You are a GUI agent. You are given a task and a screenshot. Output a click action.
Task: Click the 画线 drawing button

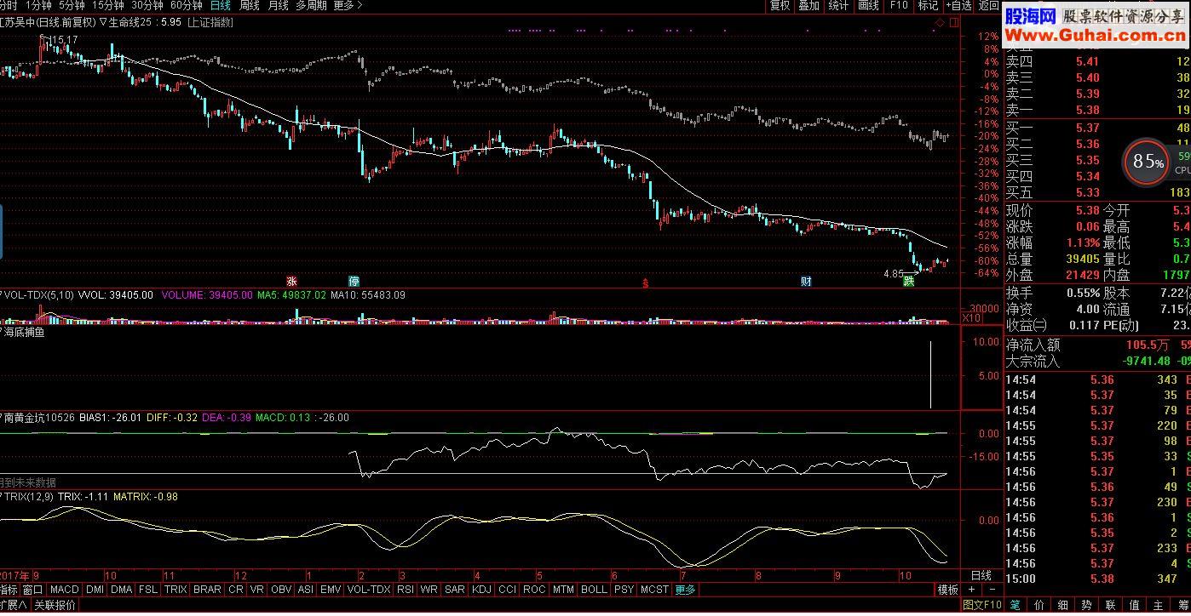tap(868, 5)
